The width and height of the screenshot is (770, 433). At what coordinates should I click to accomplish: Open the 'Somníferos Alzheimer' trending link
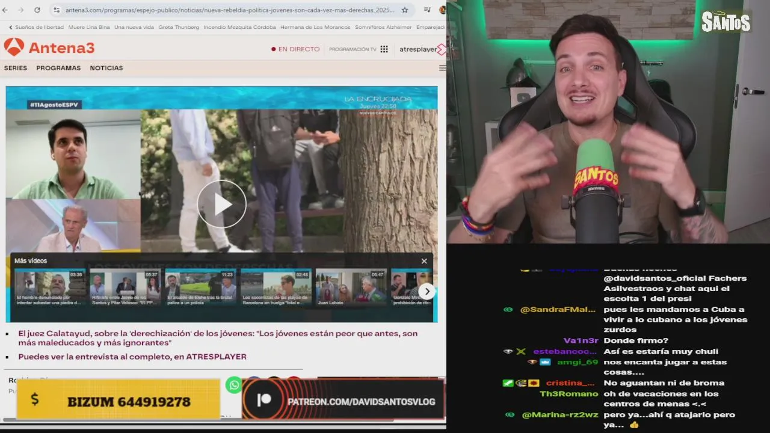coord(383,27)
